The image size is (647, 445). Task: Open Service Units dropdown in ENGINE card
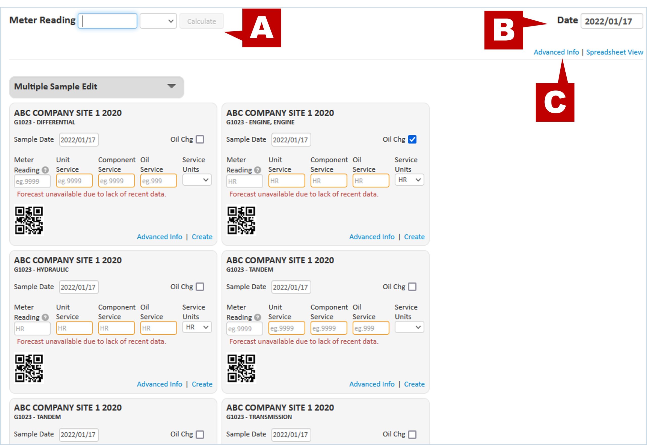coord(409,180)
